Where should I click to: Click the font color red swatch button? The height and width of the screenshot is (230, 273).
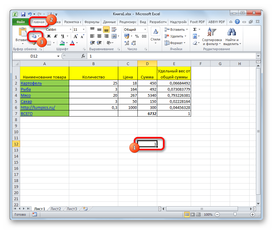coord(73,43)
